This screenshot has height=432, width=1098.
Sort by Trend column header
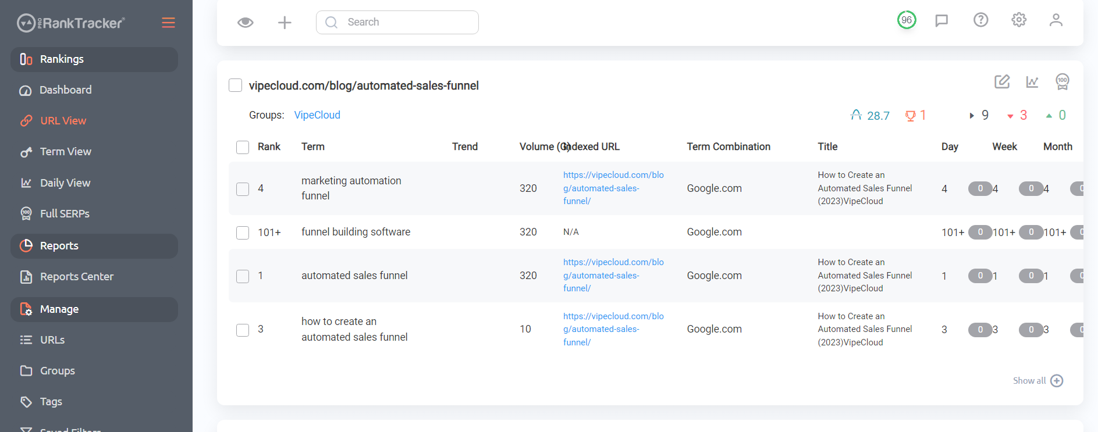click(465, 147)
